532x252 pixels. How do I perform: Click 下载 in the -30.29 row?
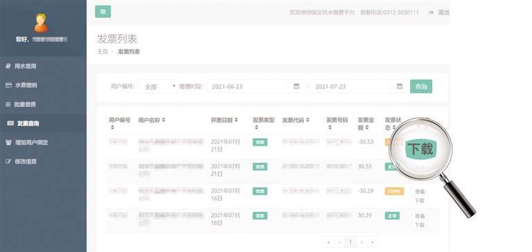coord(420,201)
